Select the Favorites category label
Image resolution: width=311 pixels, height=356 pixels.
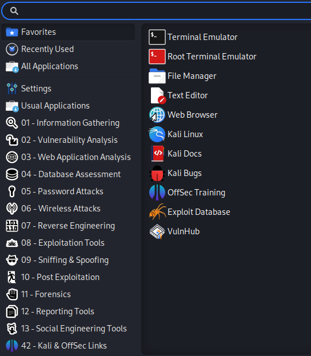[38, 32]
